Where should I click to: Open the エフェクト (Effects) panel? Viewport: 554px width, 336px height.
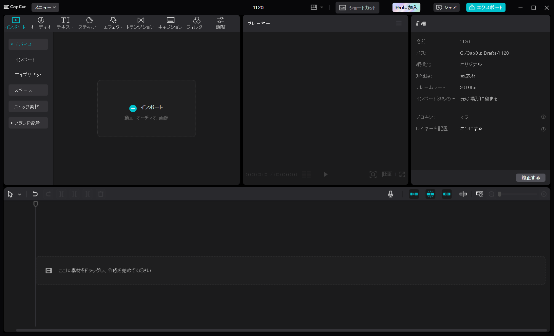(113, 23)
